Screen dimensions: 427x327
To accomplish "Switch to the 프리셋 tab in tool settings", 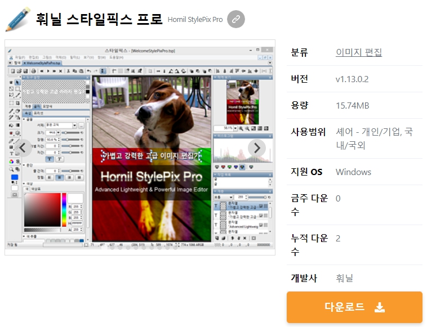I will click(x=38, y=113).
